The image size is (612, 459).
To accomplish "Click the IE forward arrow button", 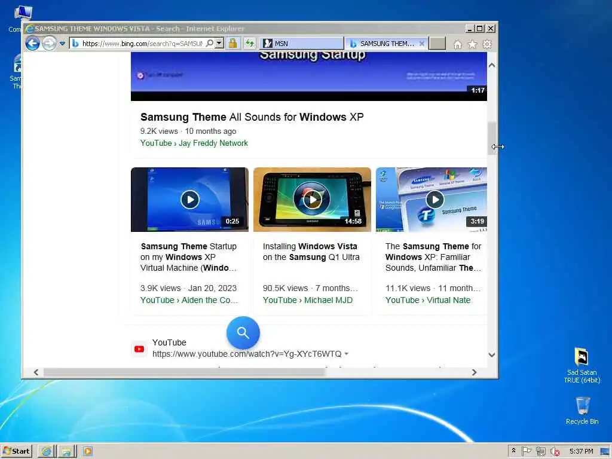I will (49, 43).
